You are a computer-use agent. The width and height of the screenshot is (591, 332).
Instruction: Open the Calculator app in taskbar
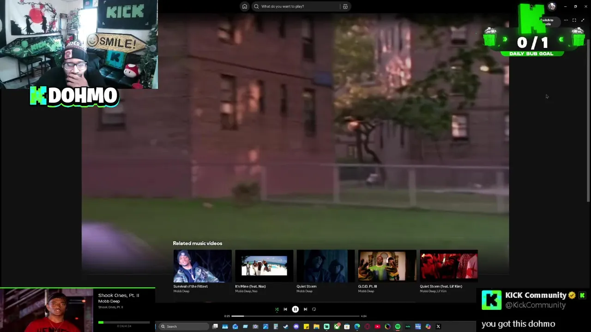click(x=276, y=326)
